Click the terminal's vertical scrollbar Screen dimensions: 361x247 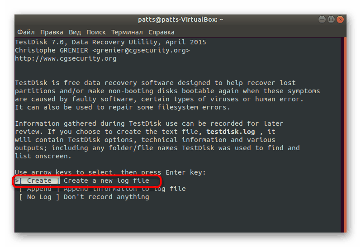345,136
